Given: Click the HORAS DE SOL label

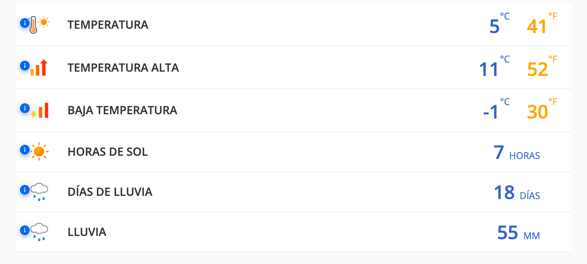Looking at the screenshot, I should point(108,152).
